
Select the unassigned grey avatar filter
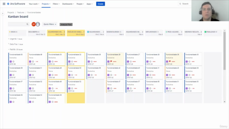click(38, 24)
